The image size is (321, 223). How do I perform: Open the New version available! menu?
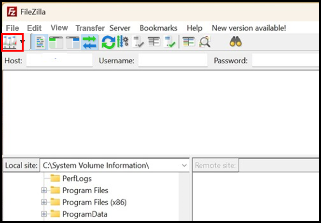pos(249,28)
